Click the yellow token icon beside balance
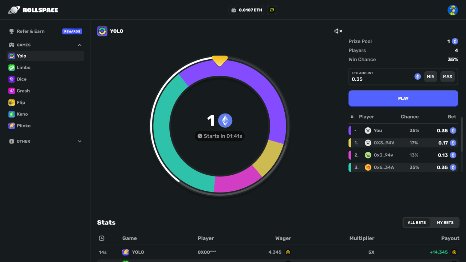Image resolution: width=466 pixels, height=262 pixels. (x=272, y=10)
